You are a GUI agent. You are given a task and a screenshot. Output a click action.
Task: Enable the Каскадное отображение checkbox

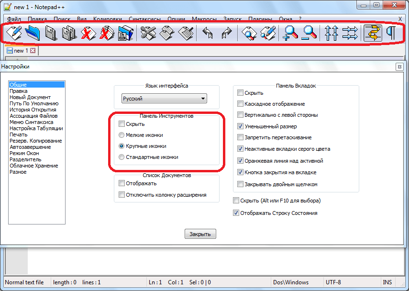click(241, 104)
